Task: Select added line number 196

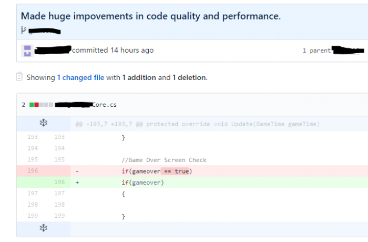Action: [x=59, y=182]
